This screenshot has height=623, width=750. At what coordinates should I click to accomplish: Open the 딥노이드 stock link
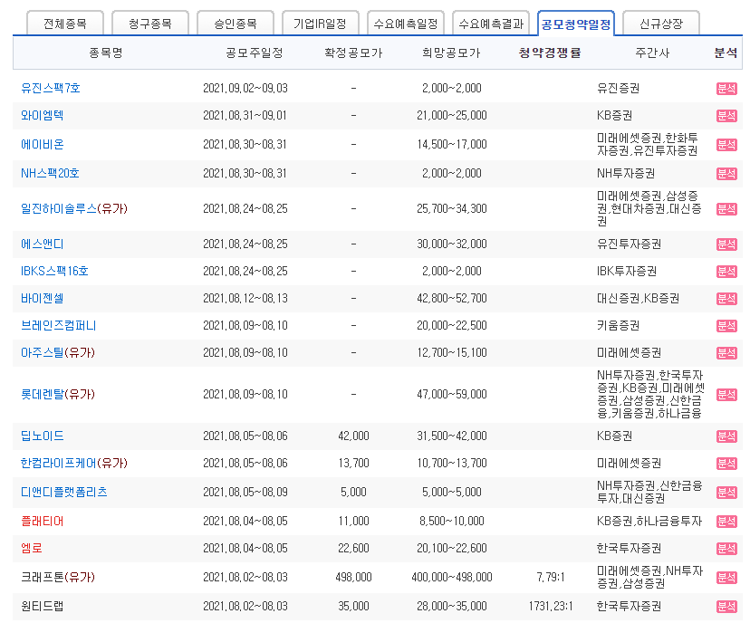tap(42, 436)
